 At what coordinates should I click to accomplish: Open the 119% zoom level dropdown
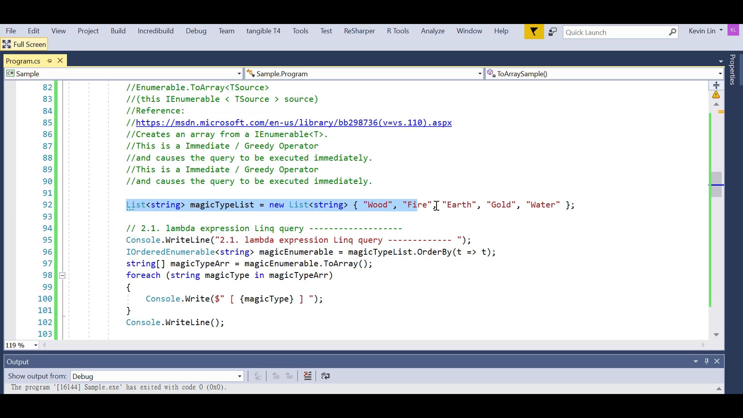pos(35,345)
